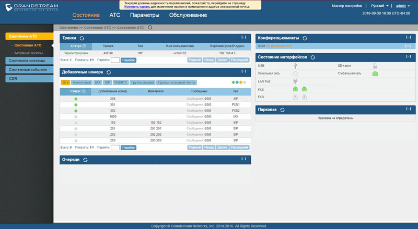Expand conference room 6300 row
The width and height of the screenshot is (418, 229).
click(408, 46)
